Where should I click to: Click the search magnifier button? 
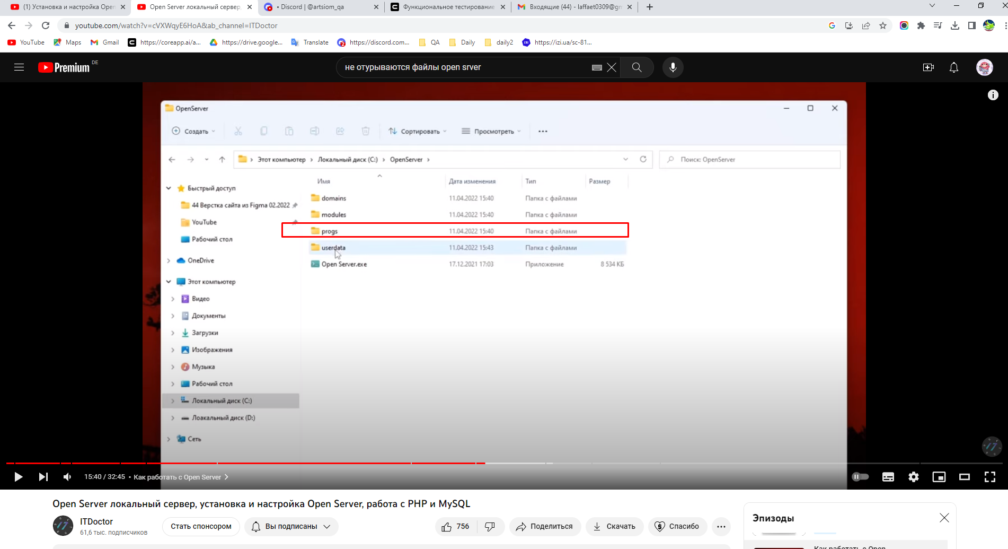(x=636, y=67)
